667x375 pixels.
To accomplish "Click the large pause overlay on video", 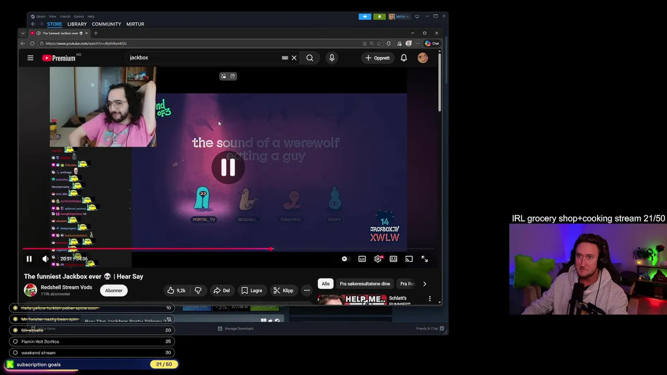I will coord(228,167).
